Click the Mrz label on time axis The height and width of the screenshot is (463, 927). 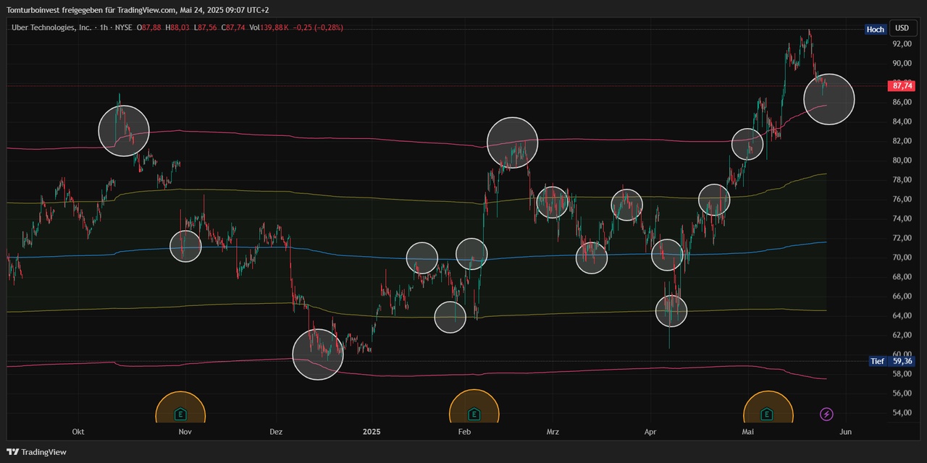coord(553,432)
